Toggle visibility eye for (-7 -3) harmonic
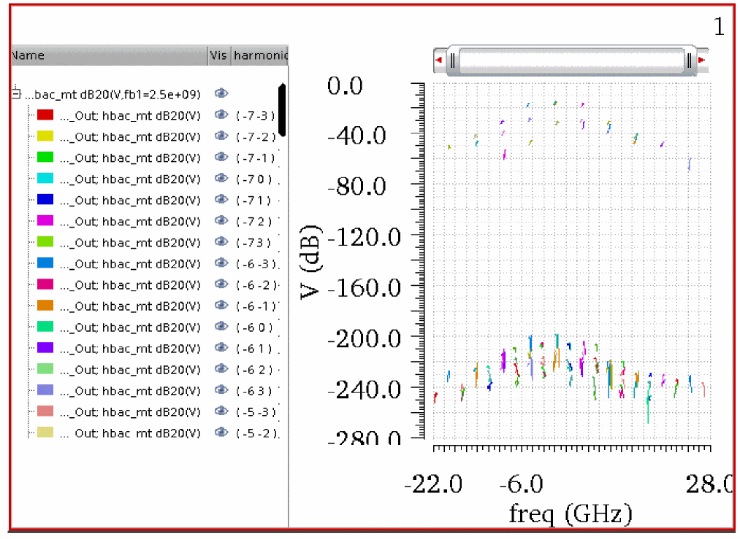Screen dimensions: 740x539 tap(220, 115)
